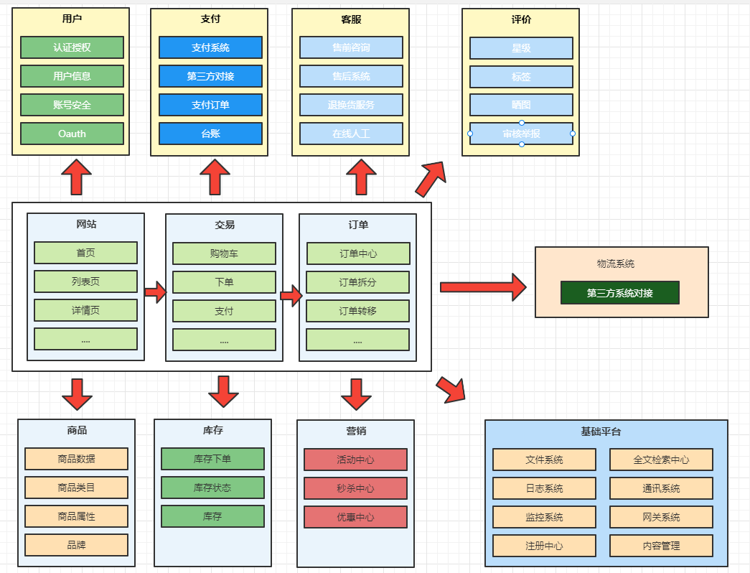Click the 购物车 block in 交易
This screenshot has width=750, height=573.
click(x=224, y=253)
